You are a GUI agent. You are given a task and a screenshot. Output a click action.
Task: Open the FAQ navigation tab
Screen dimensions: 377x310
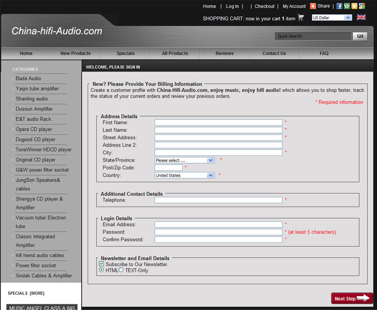324,53
